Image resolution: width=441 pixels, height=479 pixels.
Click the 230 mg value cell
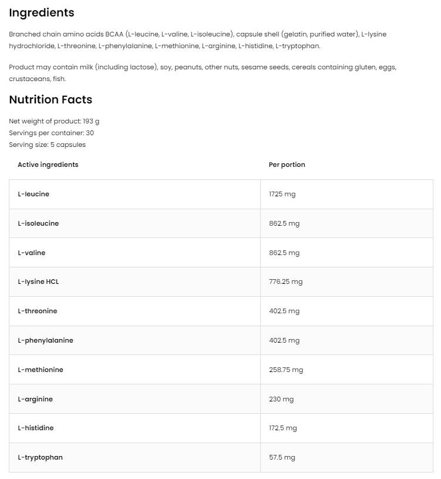click(x=281, y=399)
